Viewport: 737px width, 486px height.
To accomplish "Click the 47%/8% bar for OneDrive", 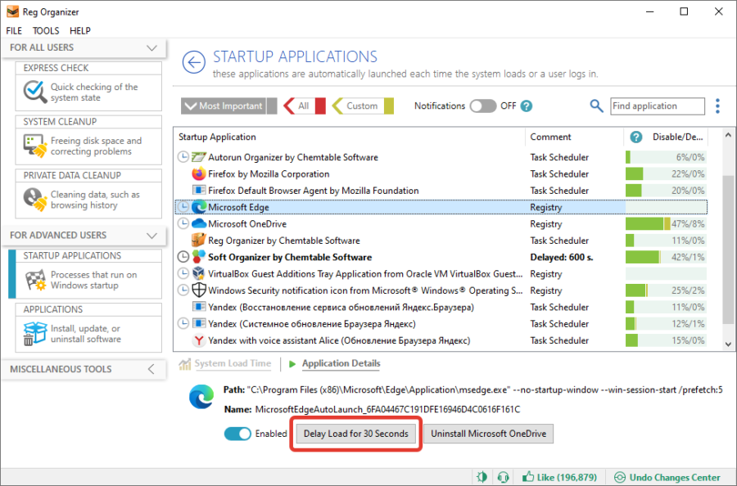I will pyautogui.click(x=666, y=224).
